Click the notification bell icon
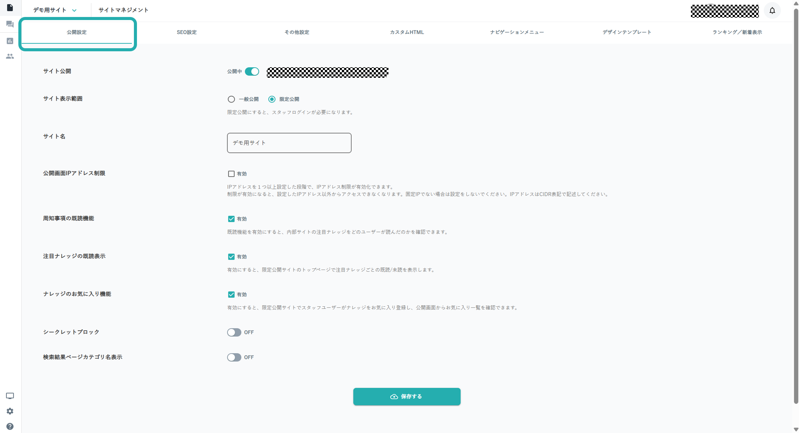 coord(772,11)
